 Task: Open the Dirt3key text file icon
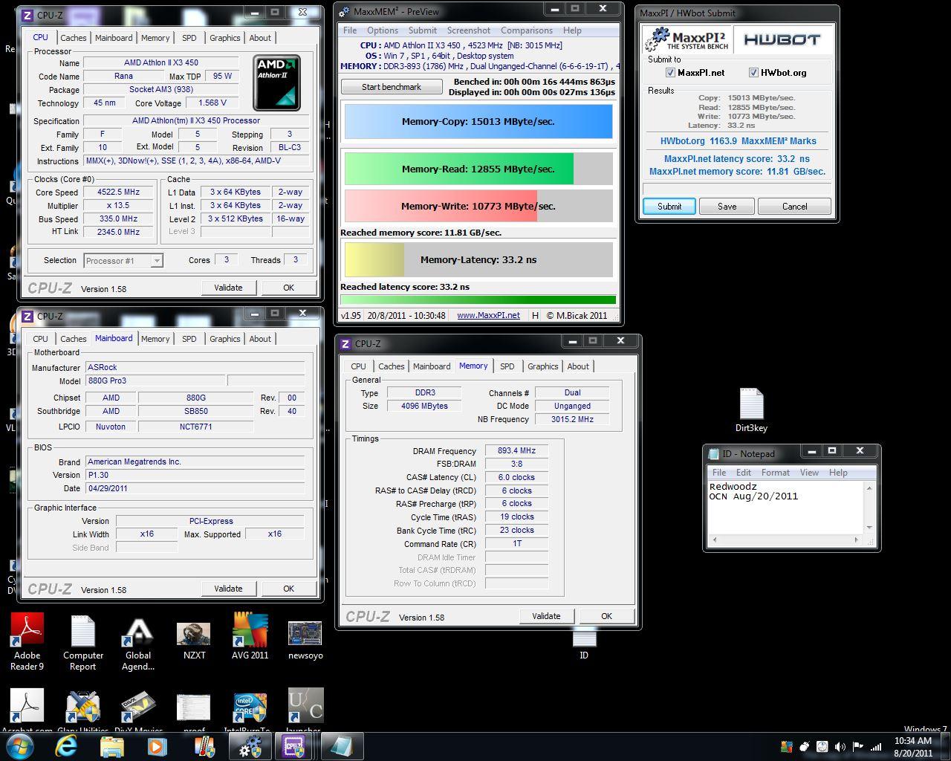pos(751,409)
